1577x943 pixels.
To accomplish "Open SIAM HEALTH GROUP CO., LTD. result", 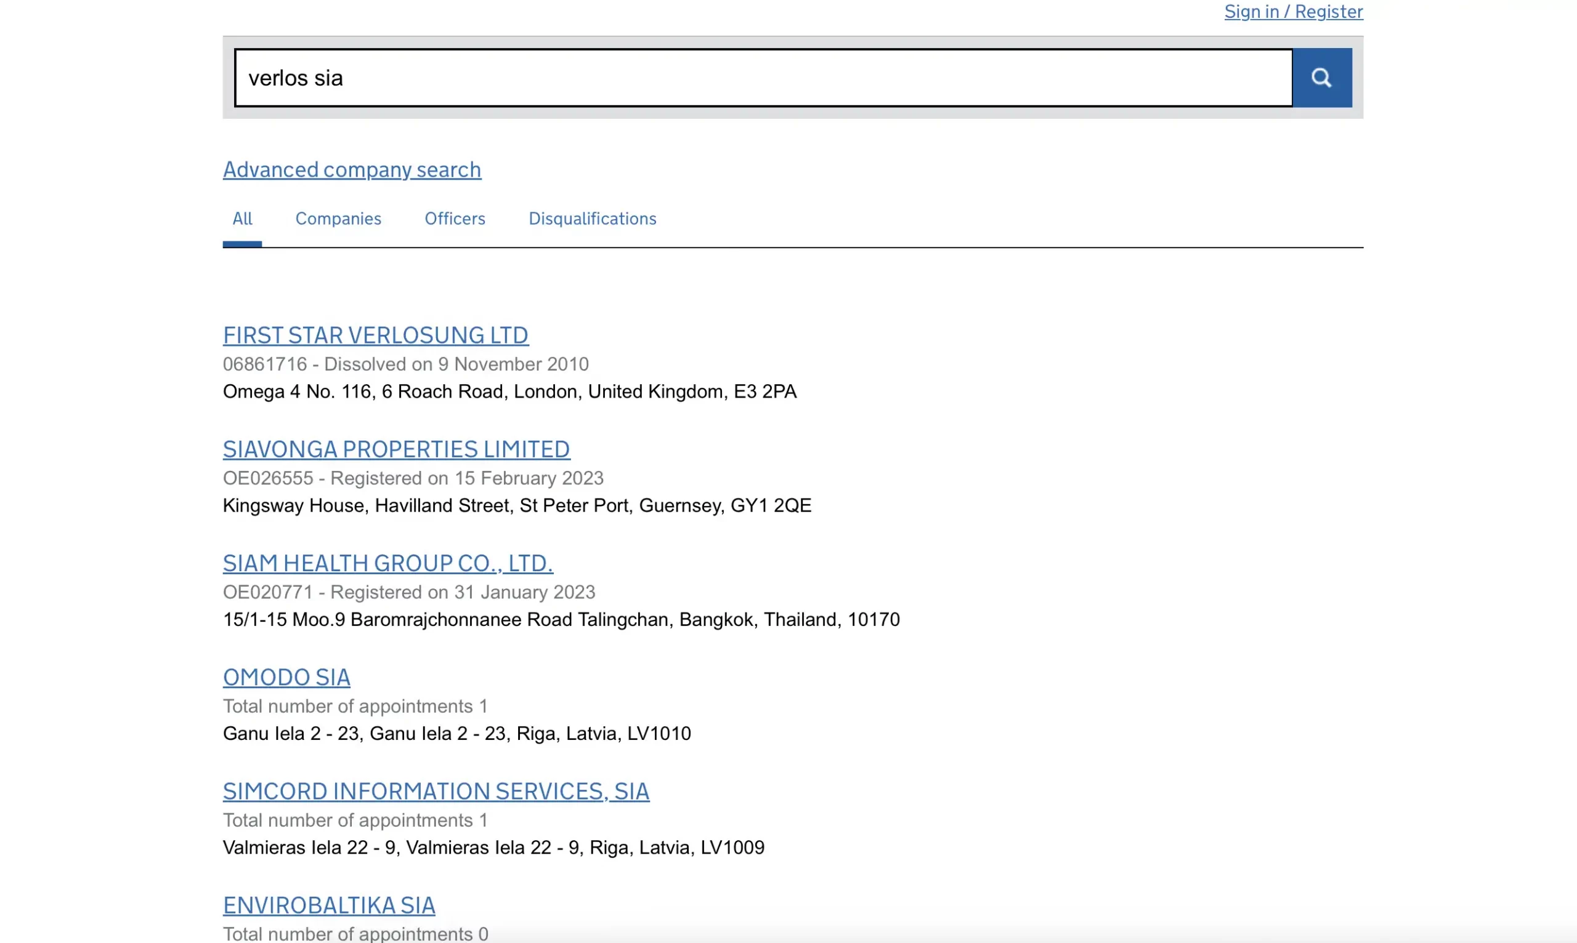I will pos(388,563).
